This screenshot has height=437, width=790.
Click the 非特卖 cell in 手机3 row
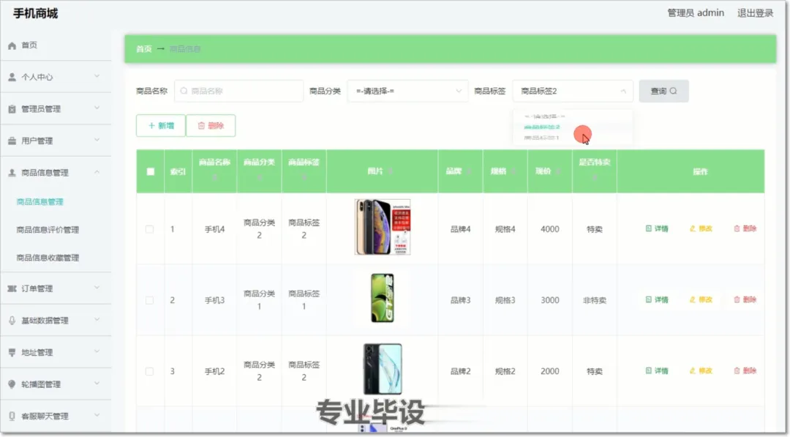coord(595,300)
